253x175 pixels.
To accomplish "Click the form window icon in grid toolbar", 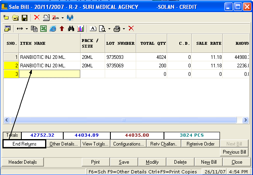I will (7, 29).
